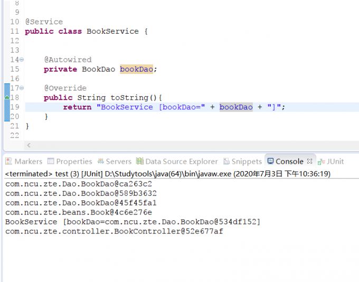
Task: Collapse the toString method fold at line 17
Action: coord(21,88)
